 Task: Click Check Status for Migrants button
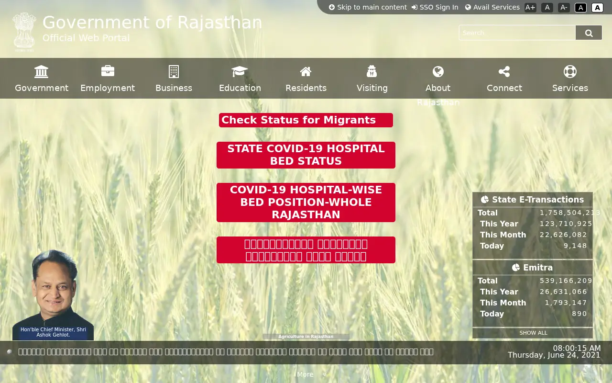[x=306, y=120]
